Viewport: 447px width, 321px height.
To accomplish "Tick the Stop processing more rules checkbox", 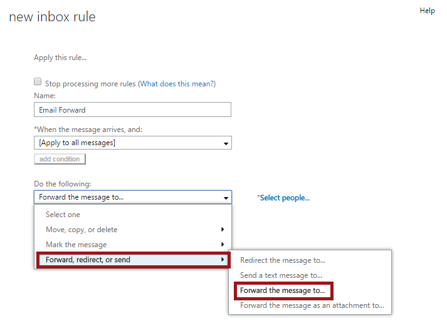I will [x=38, y=82].
